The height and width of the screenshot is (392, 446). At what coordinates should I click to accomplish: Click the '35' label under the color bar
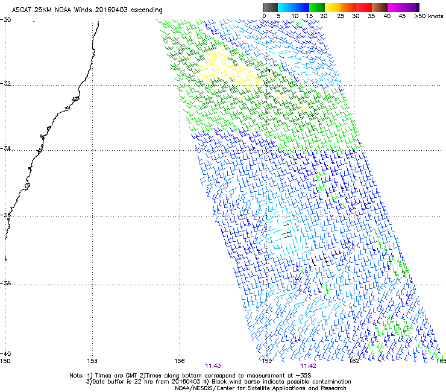[x=371, y=16]
